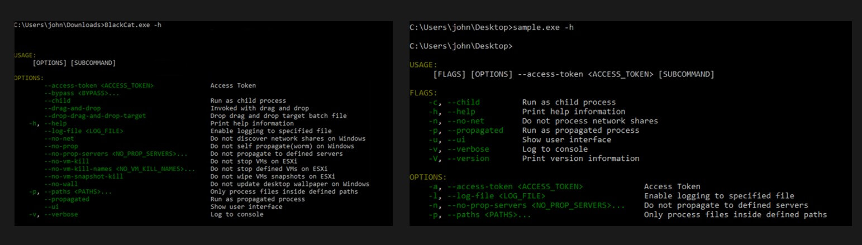Click '[OPTIONS] [SUBCOMMAND]' usage line in BlackCat window
This screenshot has height=245, width=862.
click(x=74, y=63)
